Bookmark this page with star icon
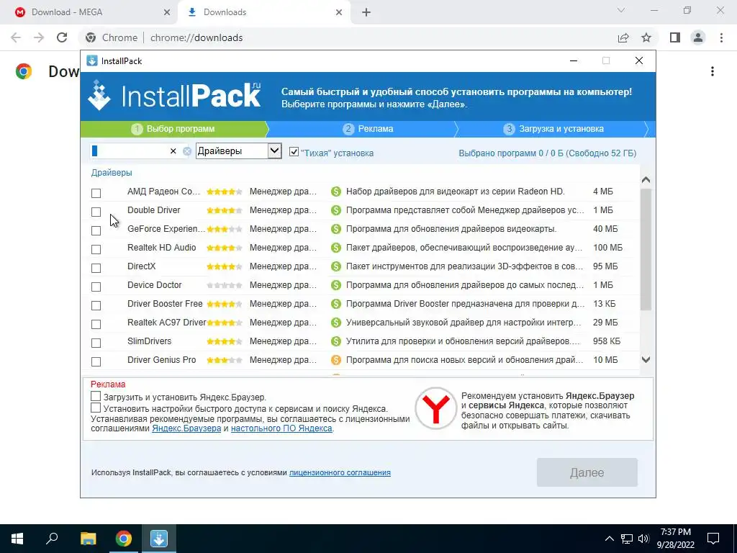Viewport: 737px width, 553px height. [x=646, y=37]
